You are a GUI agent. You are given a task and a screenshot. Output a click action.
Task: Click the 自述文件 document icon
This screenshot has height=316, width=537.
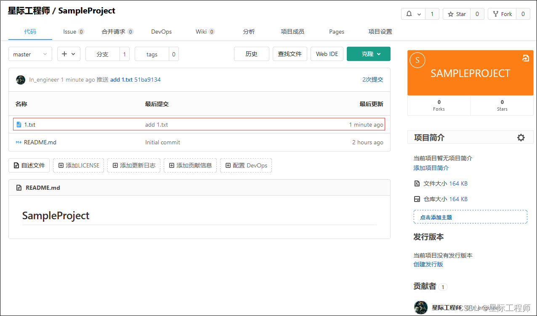[16, 165]
